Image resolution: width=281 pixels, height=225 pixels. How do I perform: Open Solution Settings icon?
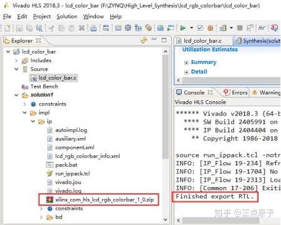(138, 28)
